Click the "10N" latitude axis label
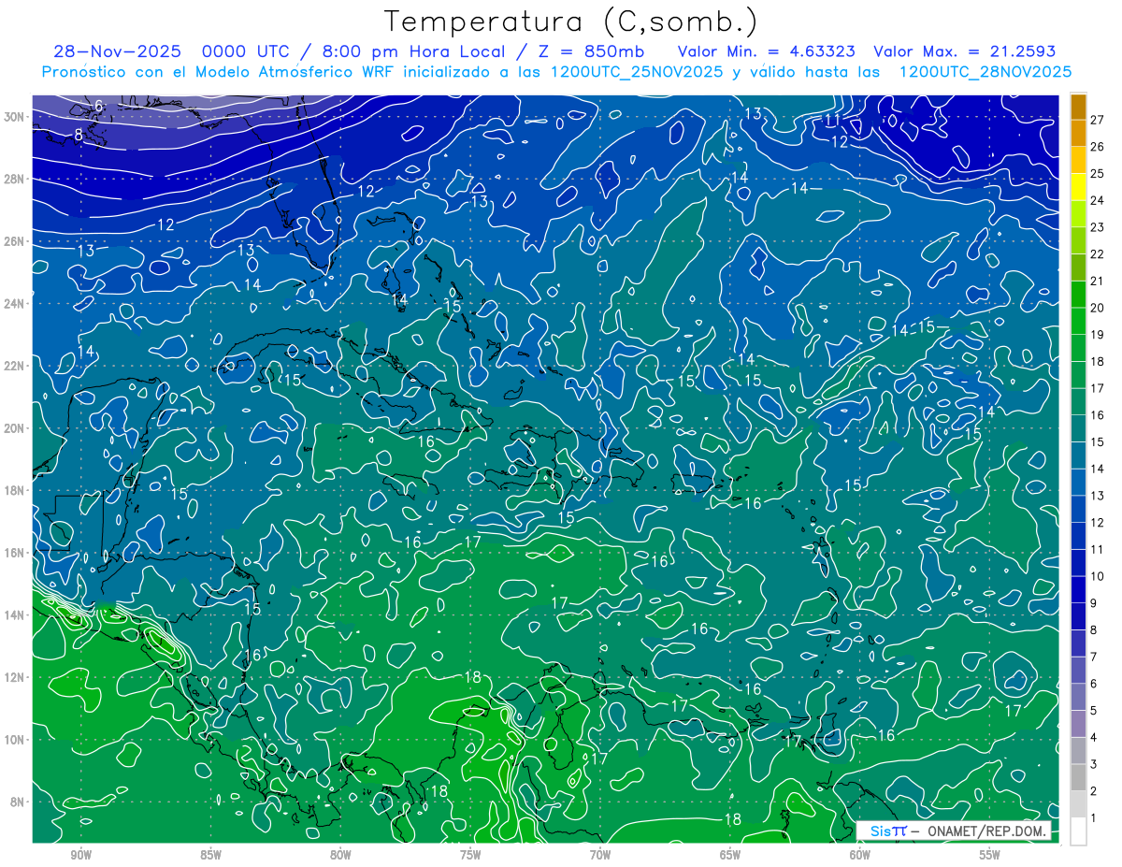This screenshot has height=867, width=1122. coord(15,740)
